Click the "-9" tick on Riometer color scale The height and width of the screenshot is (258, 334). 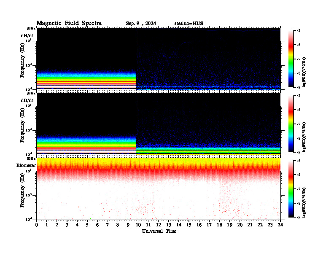(299, 217)
